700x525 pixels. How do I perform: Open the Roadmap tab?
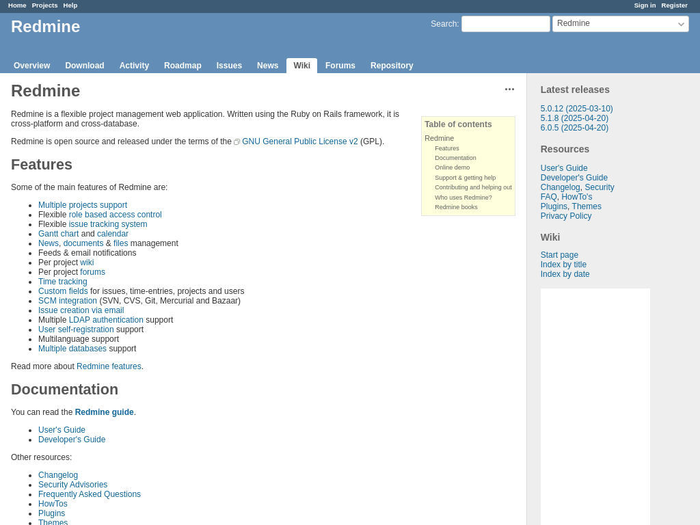tap(183, 66)
